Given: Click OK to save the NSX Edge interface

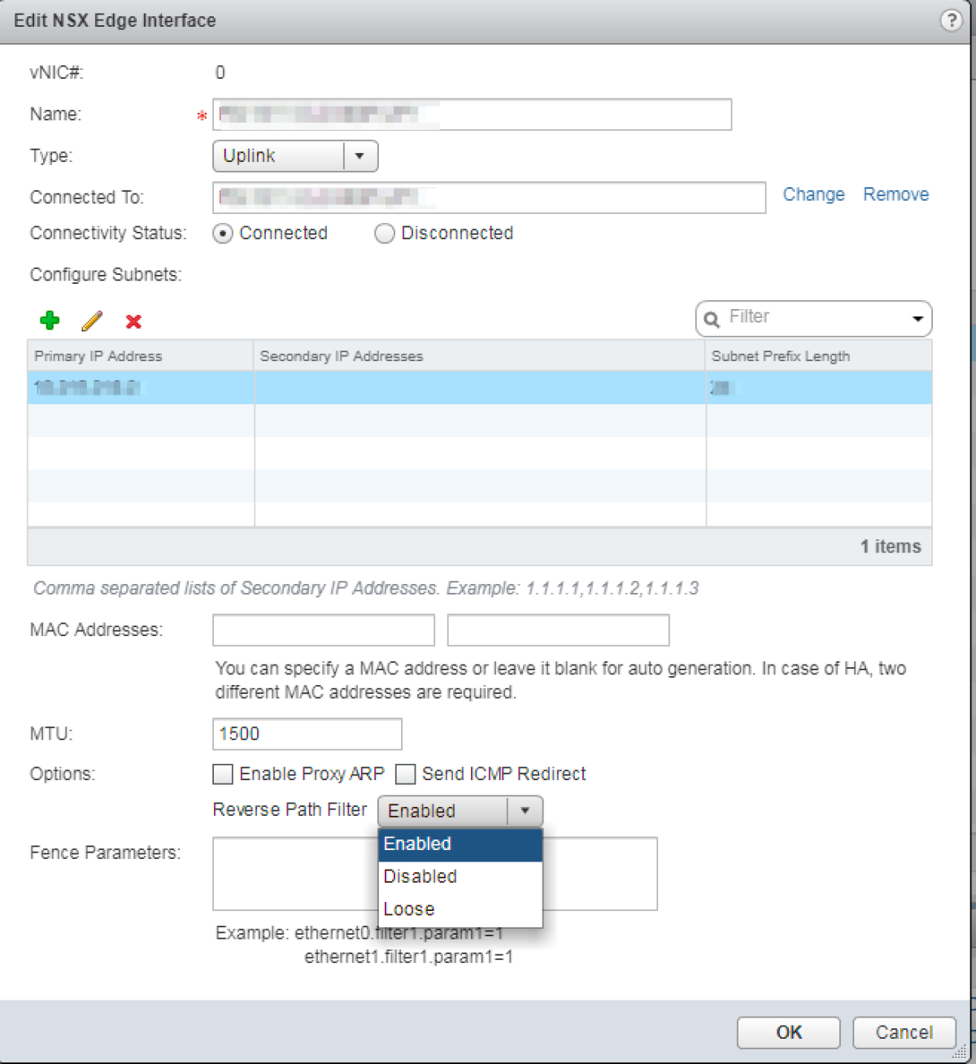Looking at the screenshot, I should (786, 1032).
